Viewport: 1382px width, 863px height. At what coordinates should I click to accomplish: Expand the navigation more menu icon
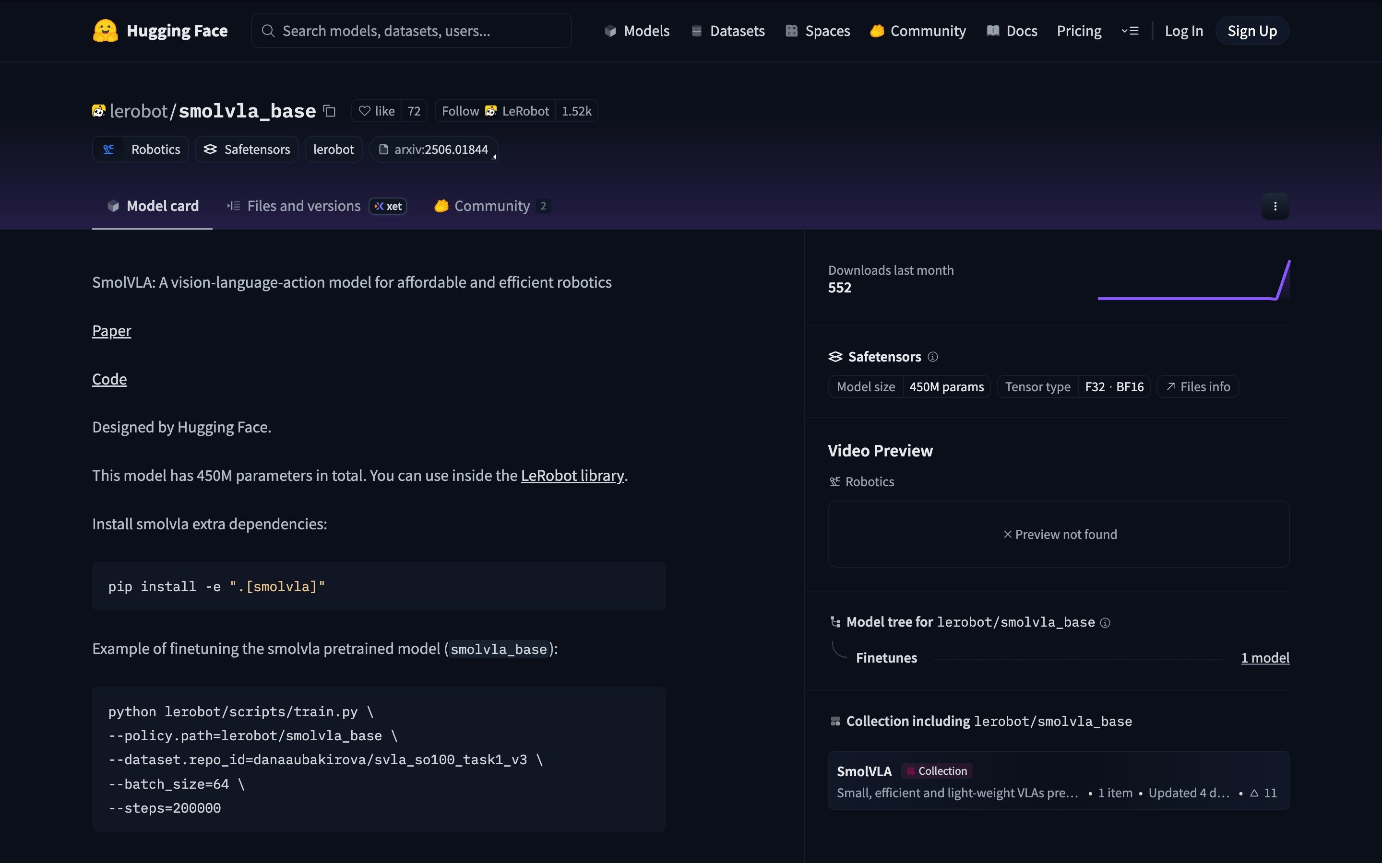[1130, 31]
